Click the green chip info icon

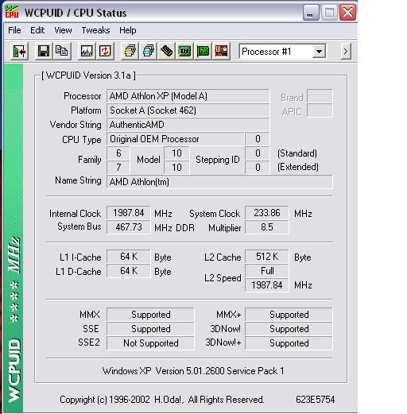[x=184, y=51]
